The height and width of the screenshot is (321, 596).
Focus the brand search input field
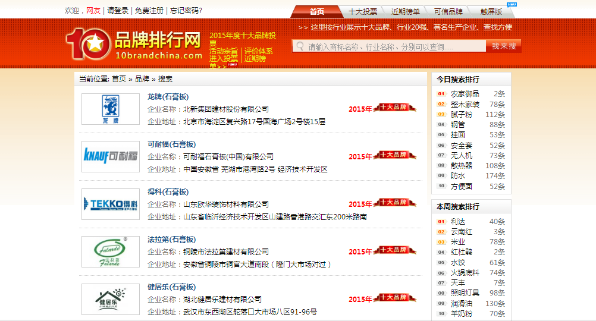coord(389,46)
